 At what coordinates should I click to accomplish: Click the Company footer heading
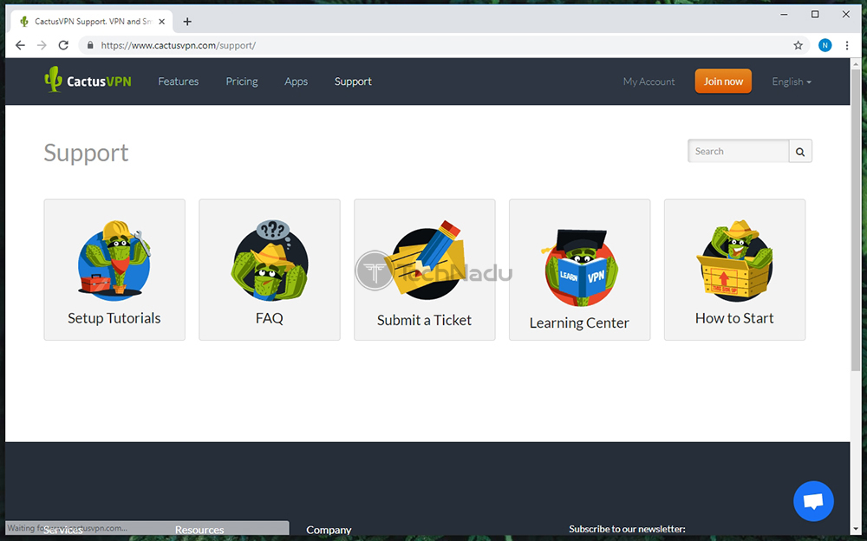[x=329, y=530]
